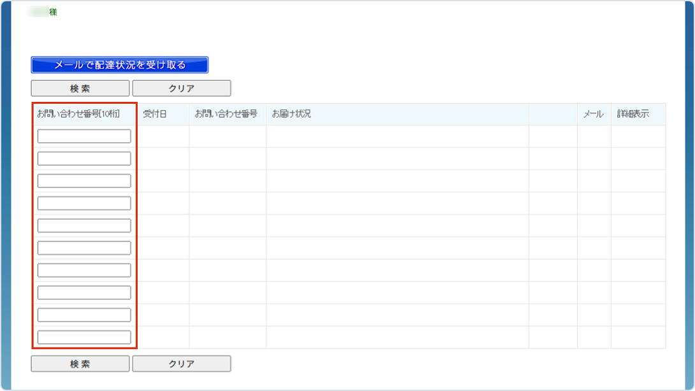Click the eighth inquiry number input field
Viewport: 695px width, 391px height.
84,293
